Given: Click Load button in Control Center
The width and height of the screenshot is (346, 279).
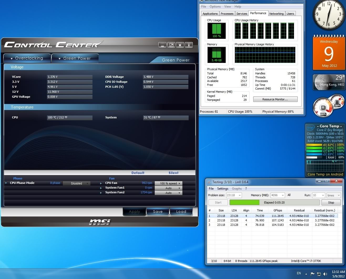Looking at the screenshot, I should point(181,212).
